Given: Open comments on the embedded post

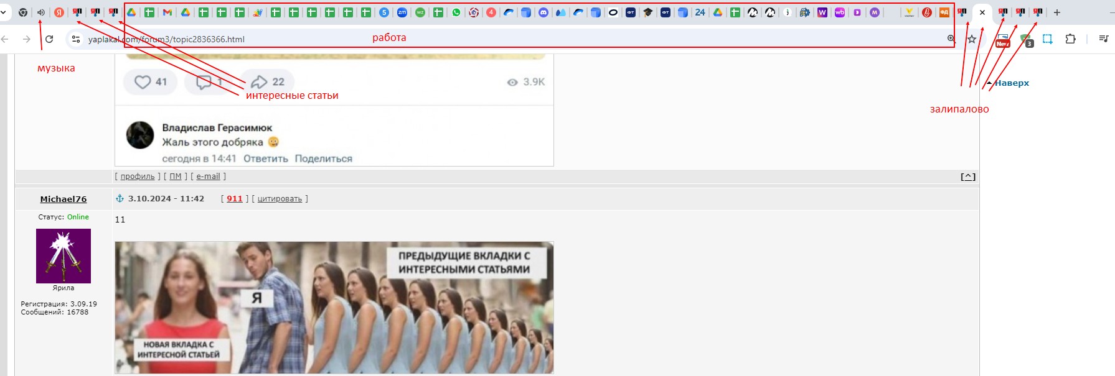Looking at the screenshot, I should point(209,82).
